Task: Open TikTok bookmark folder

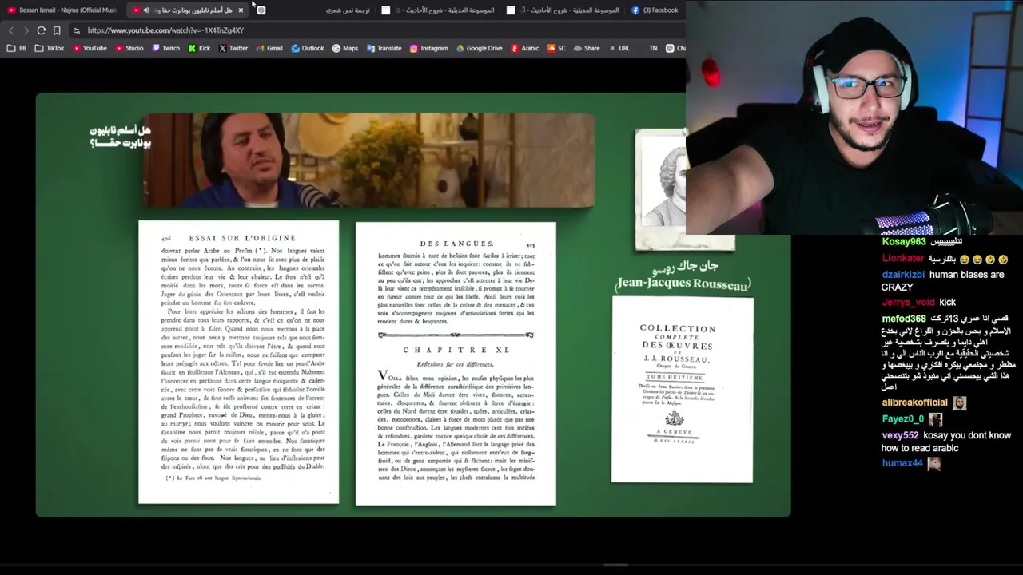Action: 50,48
